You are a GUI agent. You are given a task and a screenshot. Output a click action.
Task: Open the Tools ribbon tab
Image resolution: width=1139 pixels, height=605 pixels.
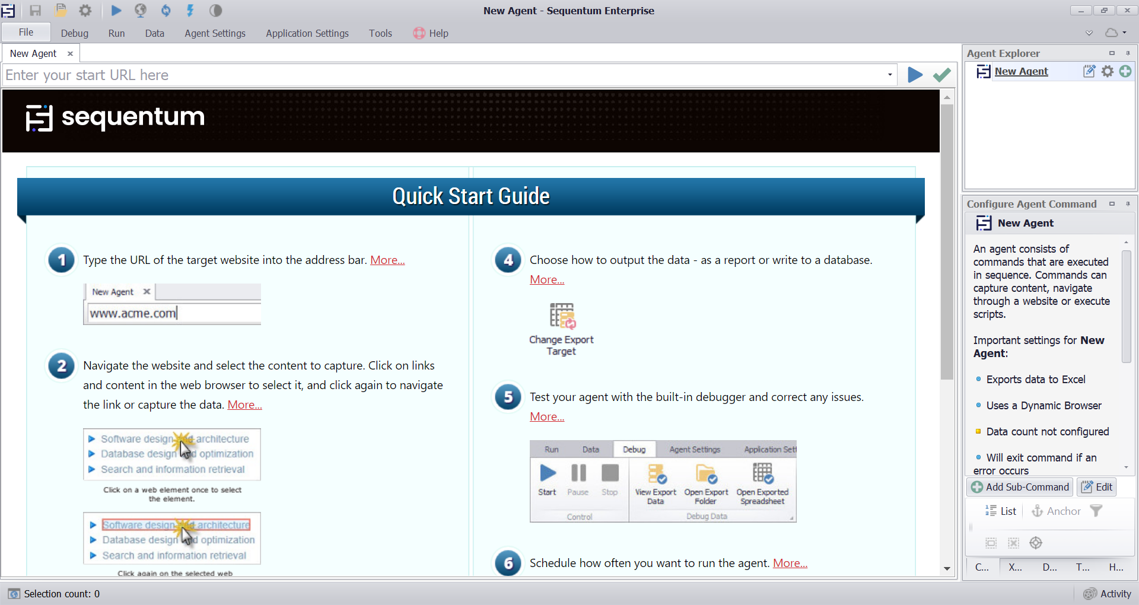(x=380, y=33)
